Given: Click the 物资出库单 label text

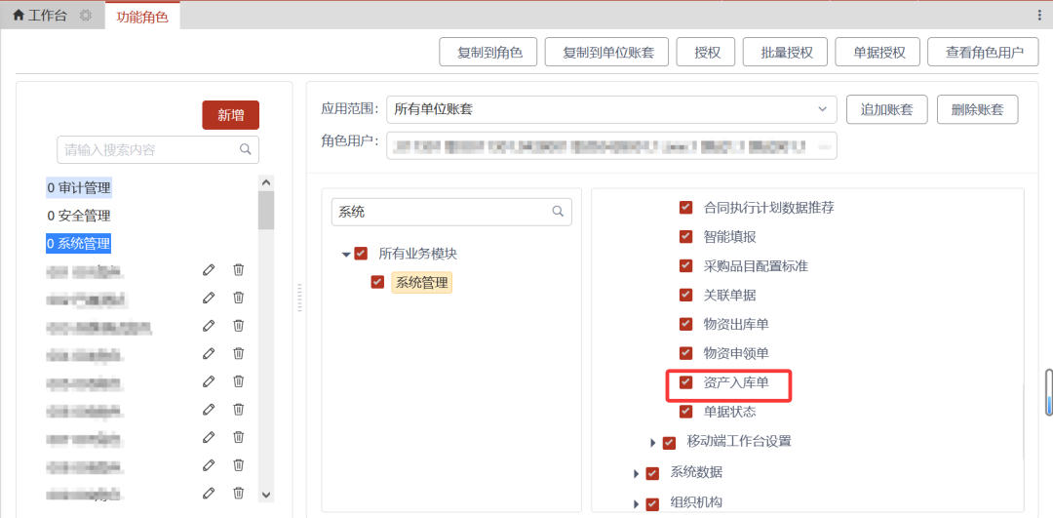Looking at the screenshot, I should (736, 324).
